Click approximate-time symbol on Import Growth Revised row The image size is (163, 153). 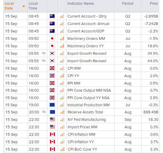[x=44, y=61]
